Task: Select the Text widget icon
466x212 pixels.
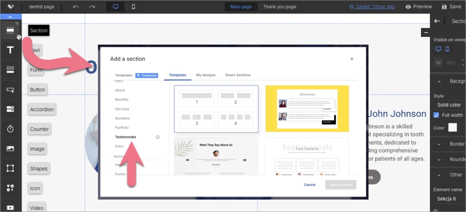Action: [x=10, y=50]
